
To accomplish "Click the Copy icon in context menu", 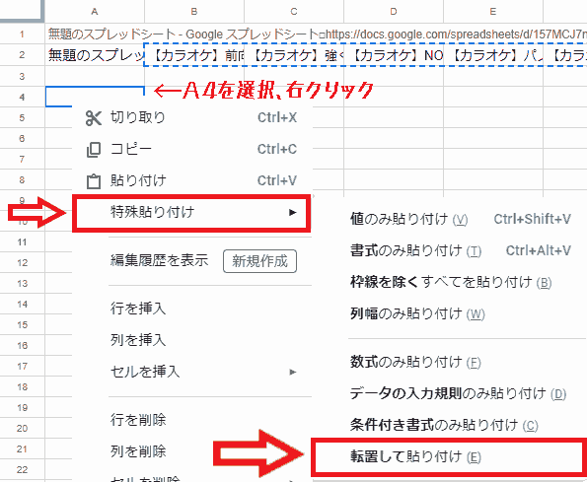I will click(x=93, y=150).
